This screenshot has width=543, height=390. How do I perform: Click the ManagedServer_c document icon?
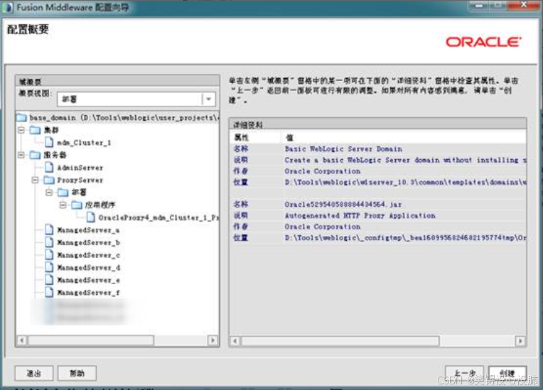click(x=49, y=255)
